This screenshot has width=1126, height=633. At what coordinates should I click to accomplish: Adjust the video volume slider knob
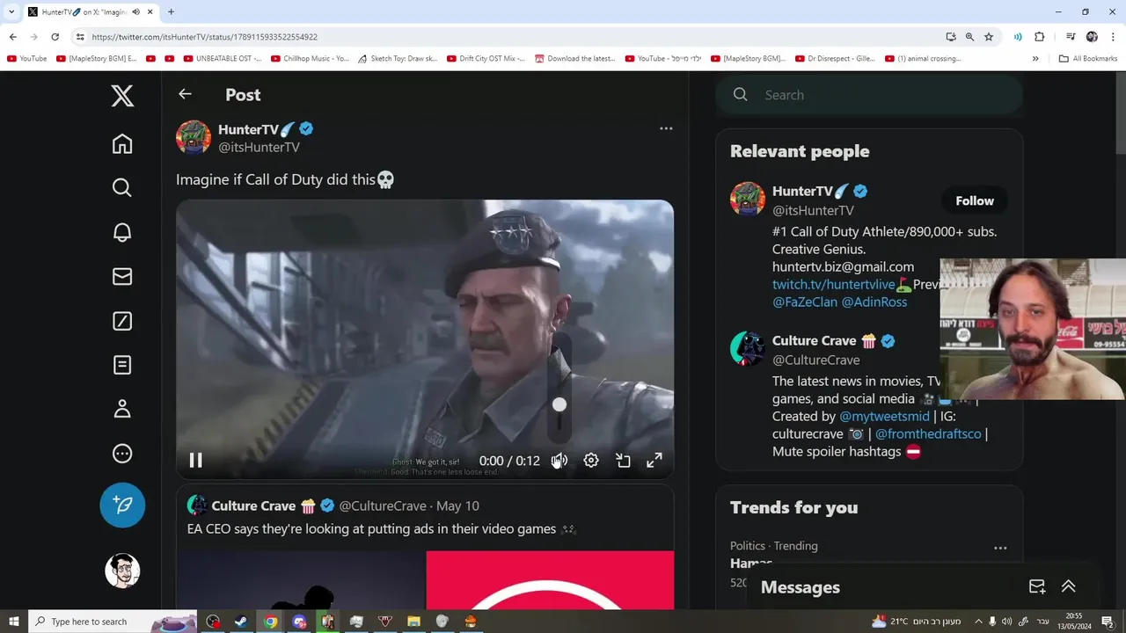point(559,404)
